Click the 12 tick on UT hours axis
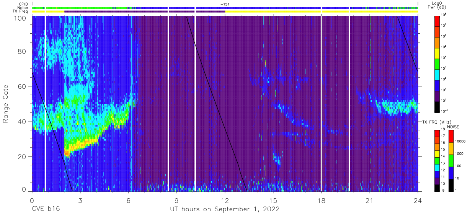Image resolution: width=470 pixels, height=217 pixels. point(225,200)
